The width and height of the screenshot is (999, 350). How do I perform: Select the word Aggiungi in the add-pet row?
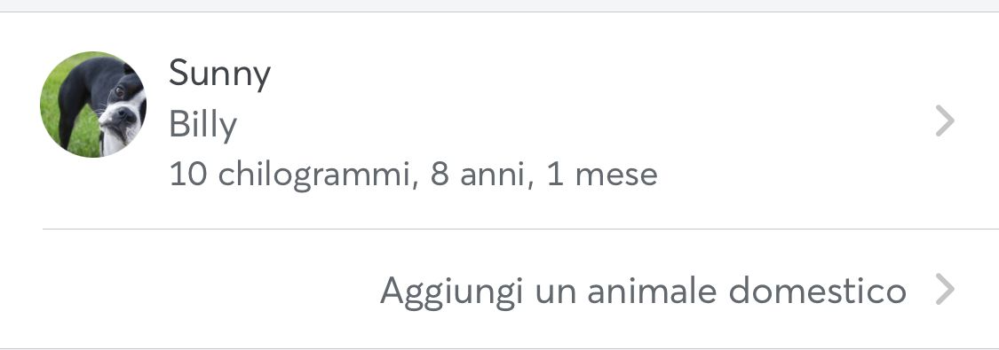[x=451, y=292]
